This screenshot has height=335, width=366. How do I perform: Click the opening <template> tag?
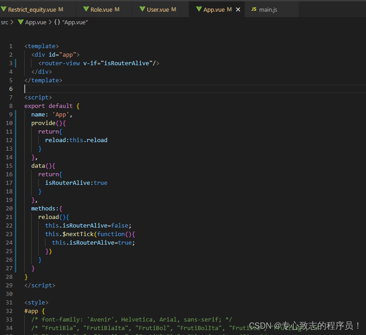coord(41,46)
